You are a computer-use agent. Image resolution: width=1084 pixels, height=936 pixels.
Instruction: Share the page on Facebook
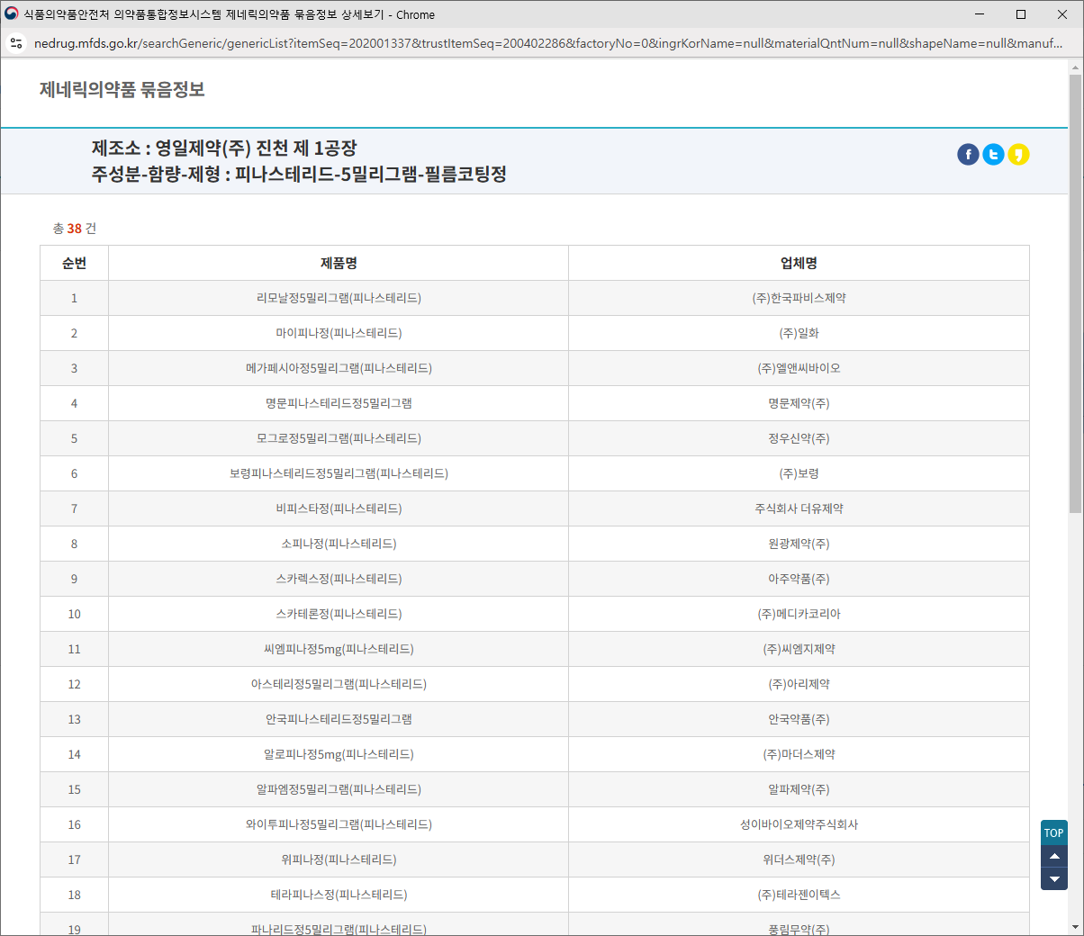(x=968, y=155)
